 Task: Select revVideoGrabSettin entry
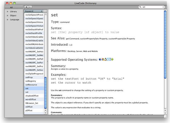[x=34, y=48]
